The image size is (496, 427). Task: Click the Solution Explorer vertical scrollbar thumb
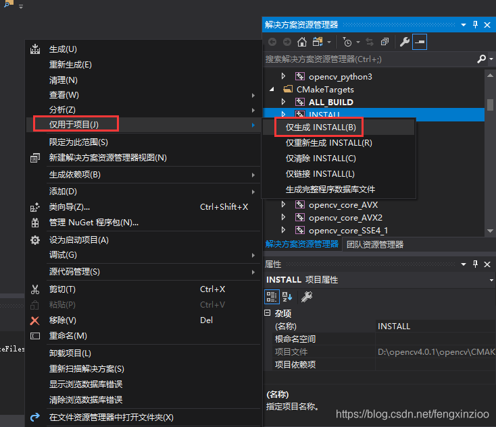click(x=490, y=105)
